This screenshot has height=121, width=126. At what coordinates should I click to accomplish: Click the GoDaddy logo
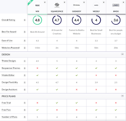tap(77, 5)
